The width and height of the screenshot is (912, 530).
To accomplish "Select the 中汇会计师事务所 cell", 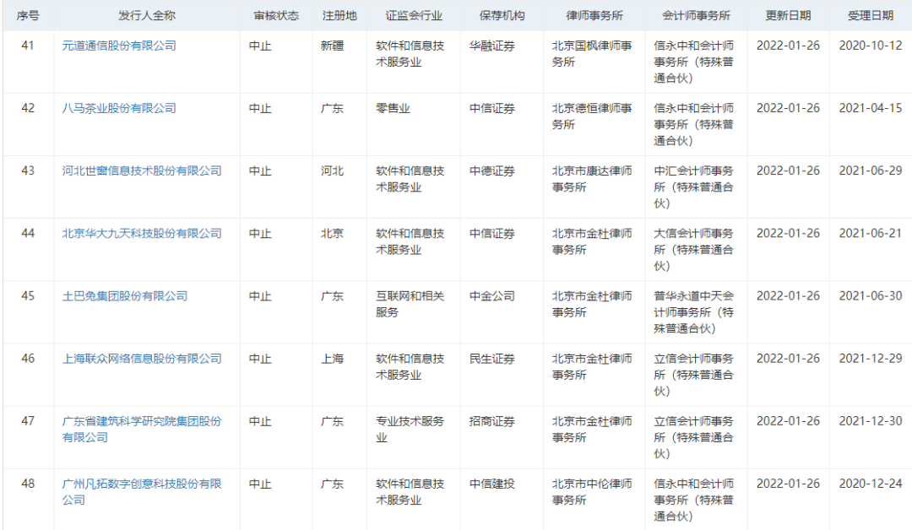I will 694,187.
